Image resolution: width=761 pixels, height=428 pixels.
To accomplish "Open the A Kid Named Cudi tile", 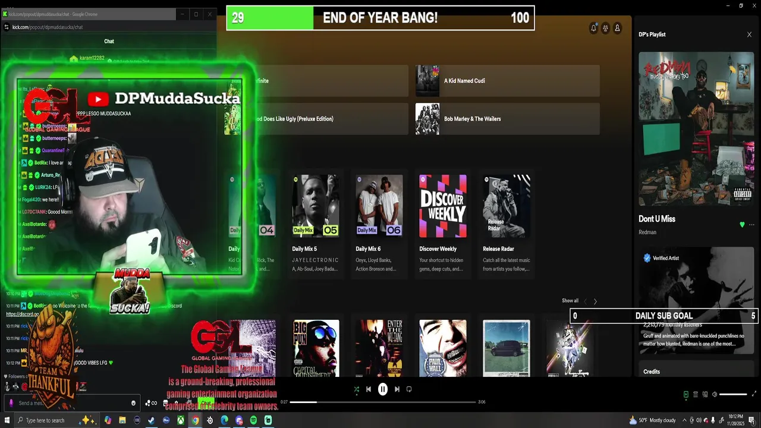I will (x=508, y=81).
